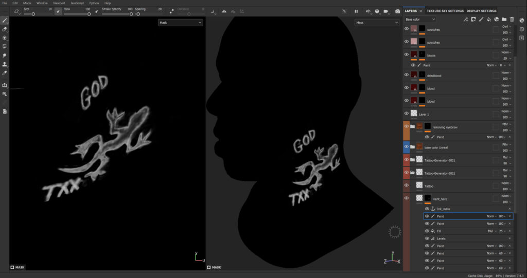Open Fill effect Mul blend dropdown

[x=491, y=231]
